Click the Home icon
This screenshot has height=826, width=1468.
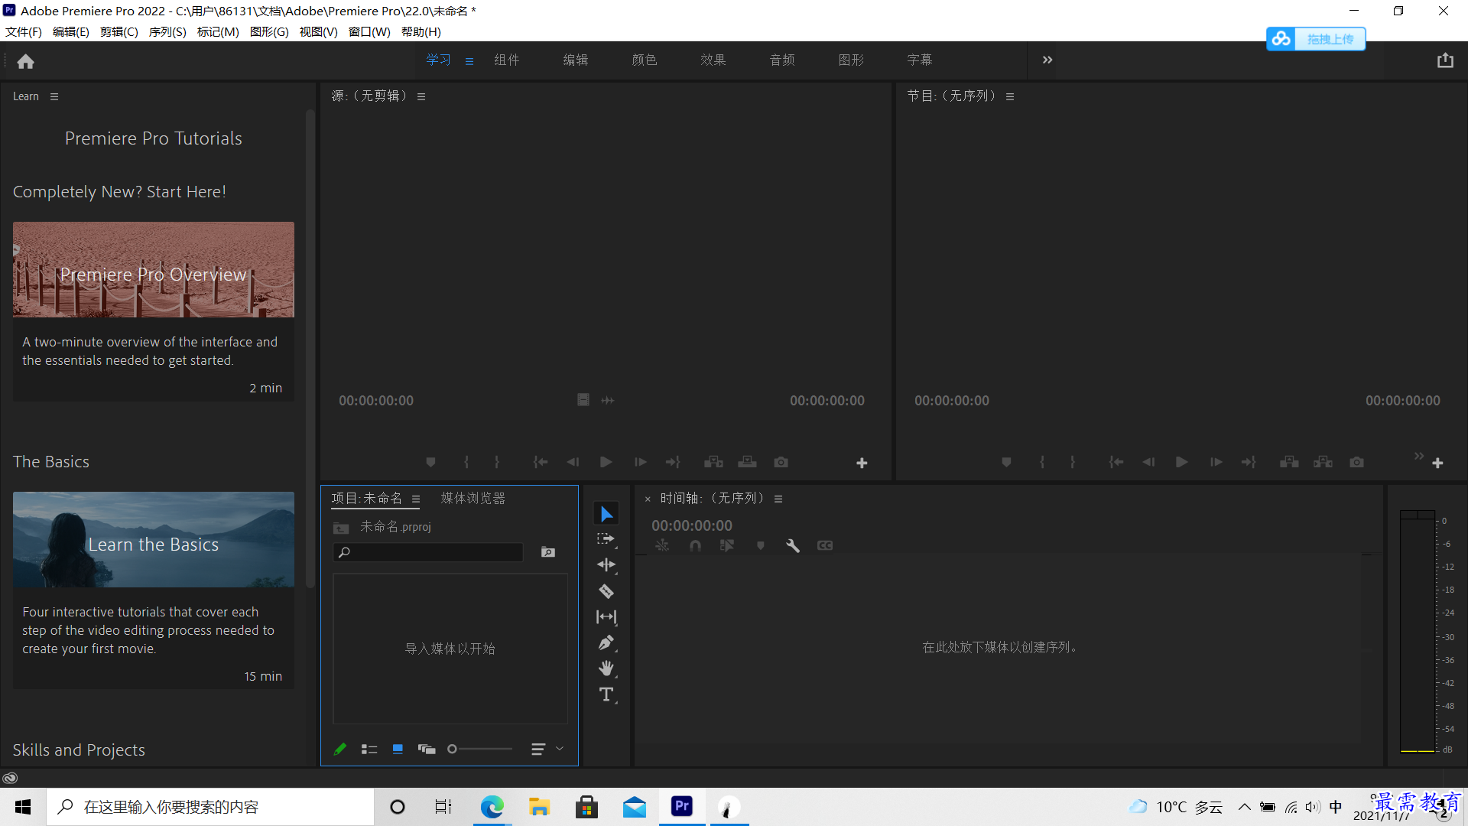(x=25, y=61)
